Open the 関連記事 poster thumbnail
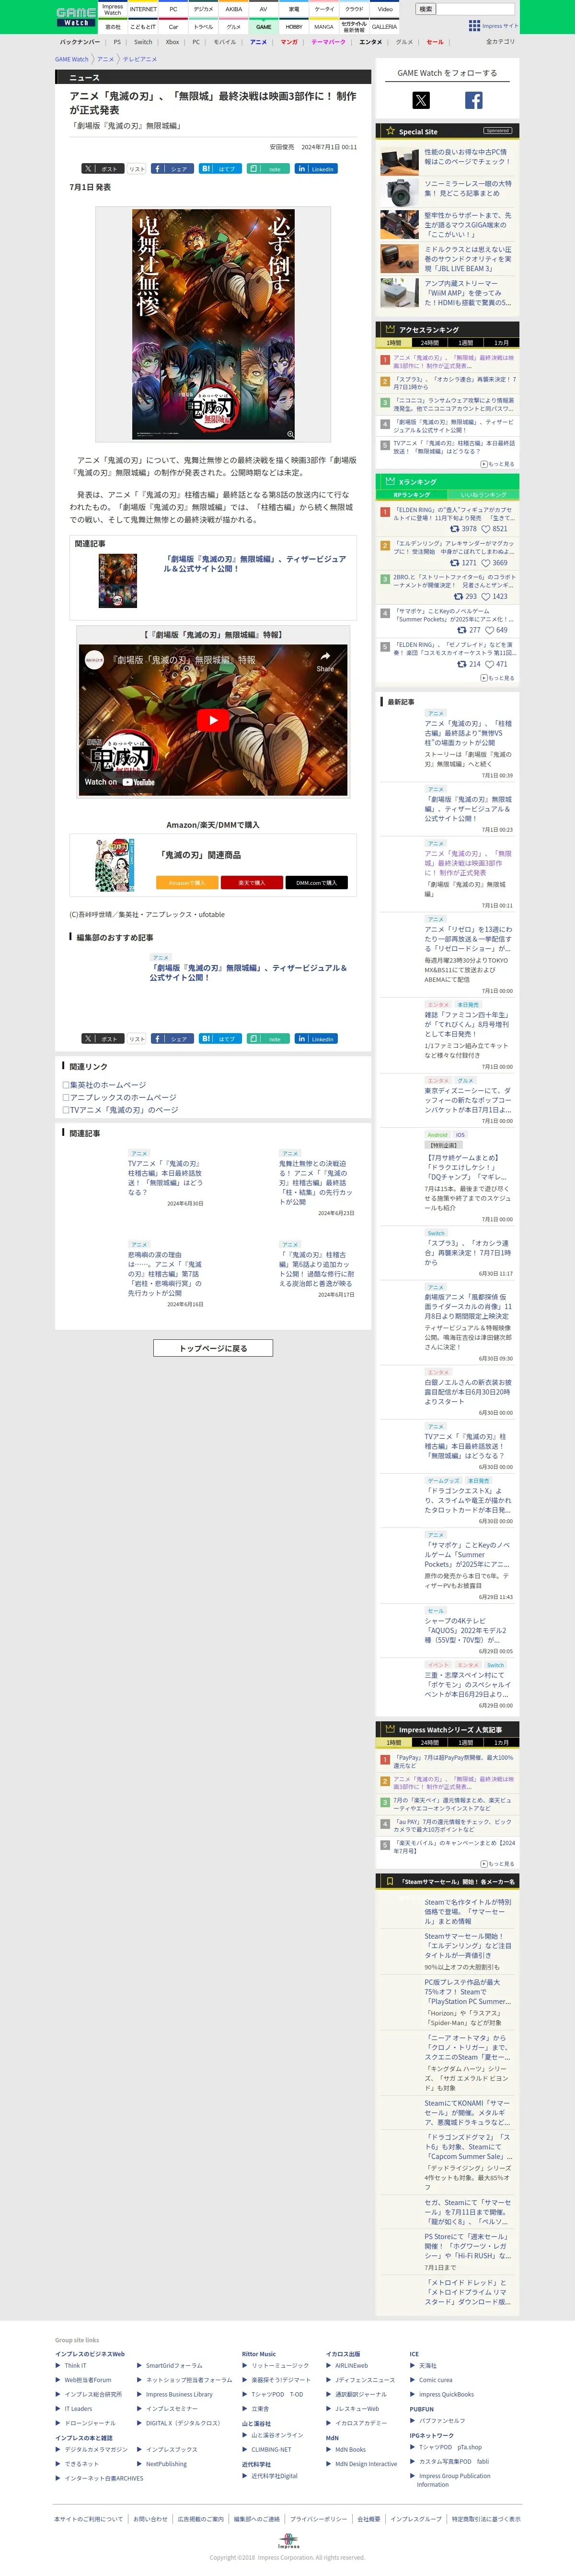Screen dimensions: 575x2576 (117, 580)
